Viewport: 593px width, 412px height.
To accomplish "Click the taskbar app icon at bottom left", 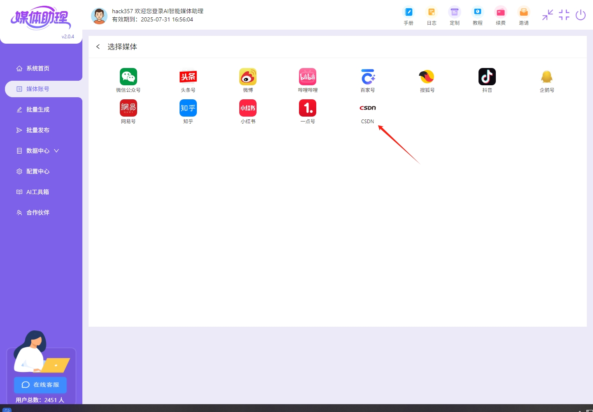I will (7, 410).
